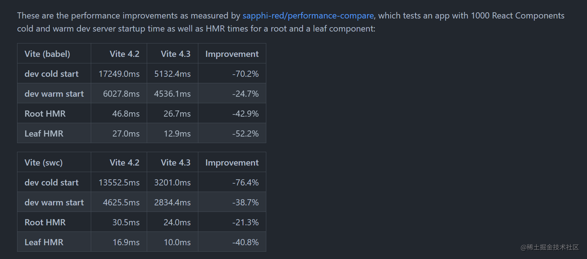This screenshot has width=587, height=259.
Task: Select the swc Root HMR row label
Action: [45, 222]
